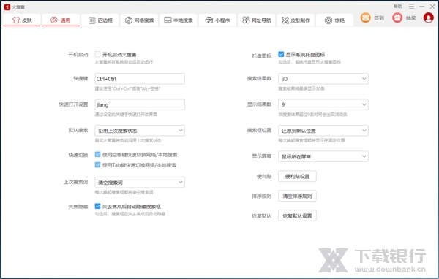Click the 火萤酱 app logo in title bar

pyautogui.click(x=7, y=7)
